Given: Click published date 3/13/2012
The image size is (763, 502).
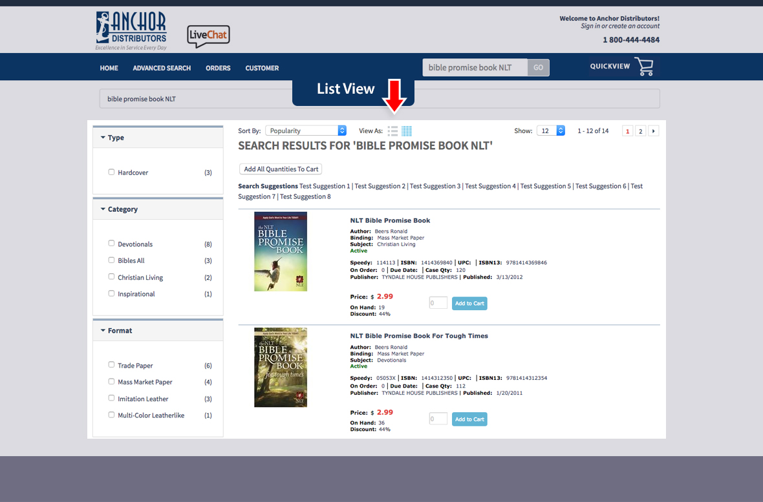Looking at the screenshot, I should [x=510, y=277].
